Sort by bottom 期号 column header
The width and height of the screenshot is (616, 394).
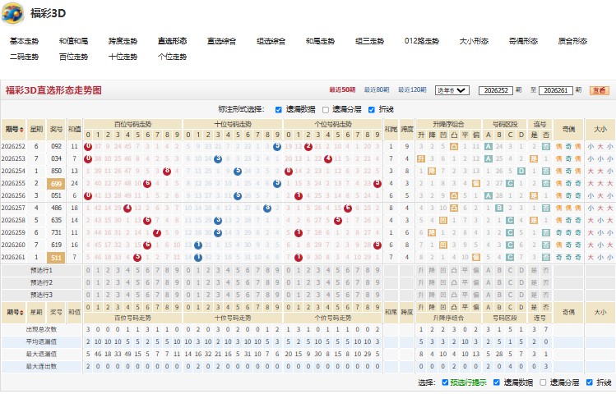14,313
